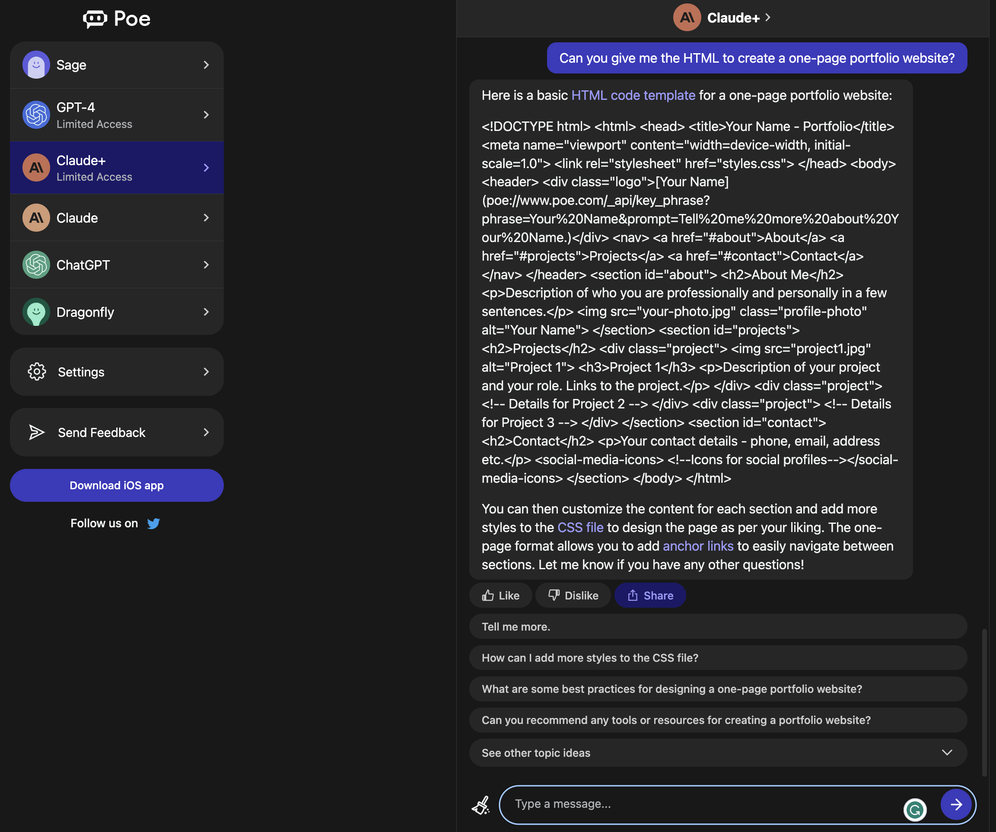996x832 pixels.
Task: Open Twitter via the bird icon
Action: pyautogui.click(x=154, y=523)
